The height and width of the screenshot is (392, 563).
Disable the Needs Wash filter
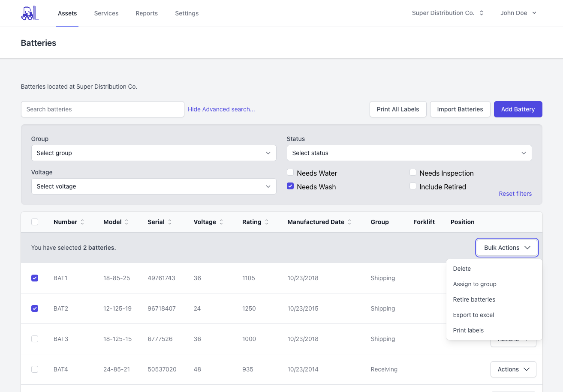coord(290,186)
